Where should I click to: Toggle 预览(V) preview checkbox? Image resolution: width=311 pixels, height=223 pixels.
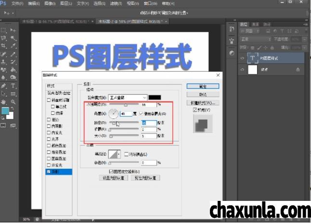(x=195, y=110)
